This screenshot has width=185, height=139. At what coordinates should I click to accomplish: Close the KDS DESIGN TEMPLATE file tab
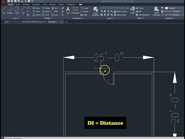(x=44, y=22)
